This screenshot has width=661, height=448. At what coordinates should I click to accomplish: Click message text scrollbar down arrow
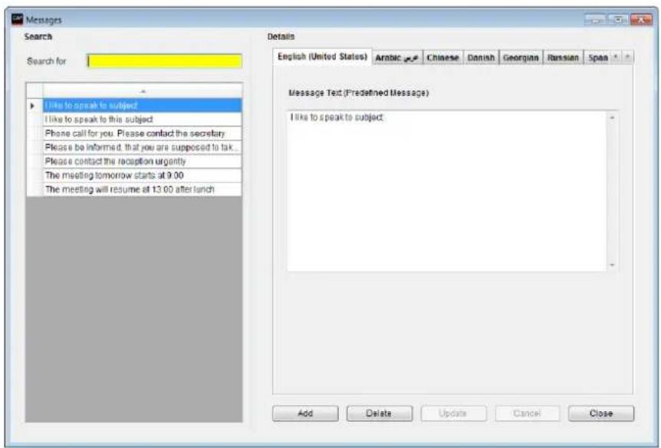coord(612,265)
